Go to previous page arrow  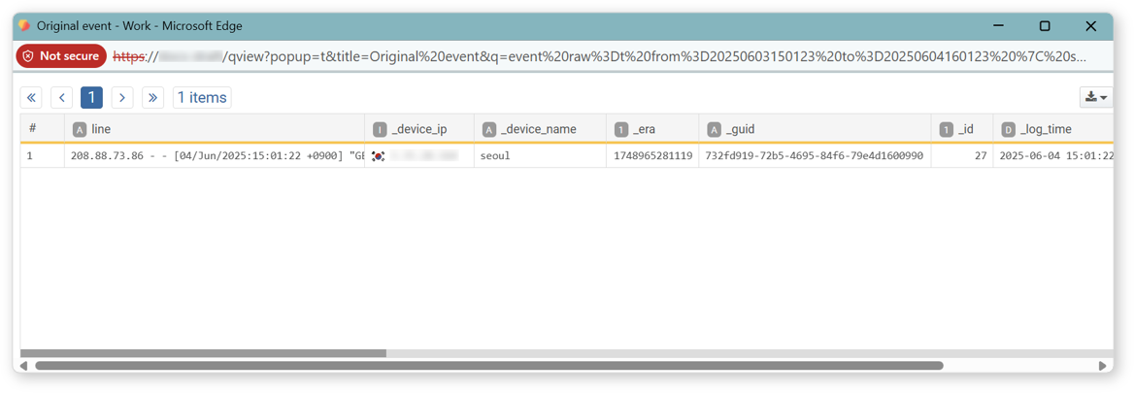[61, 97]
